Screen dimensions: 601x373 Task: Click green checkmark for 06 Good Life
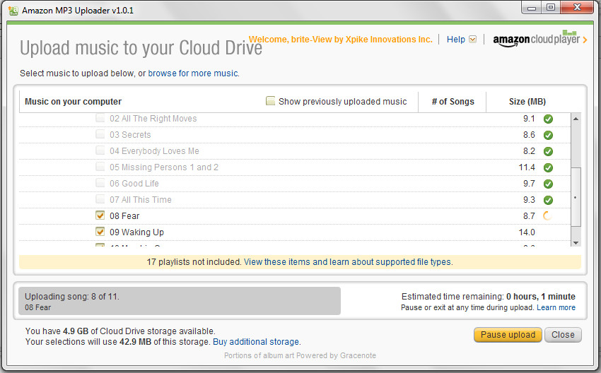[548, 184]
